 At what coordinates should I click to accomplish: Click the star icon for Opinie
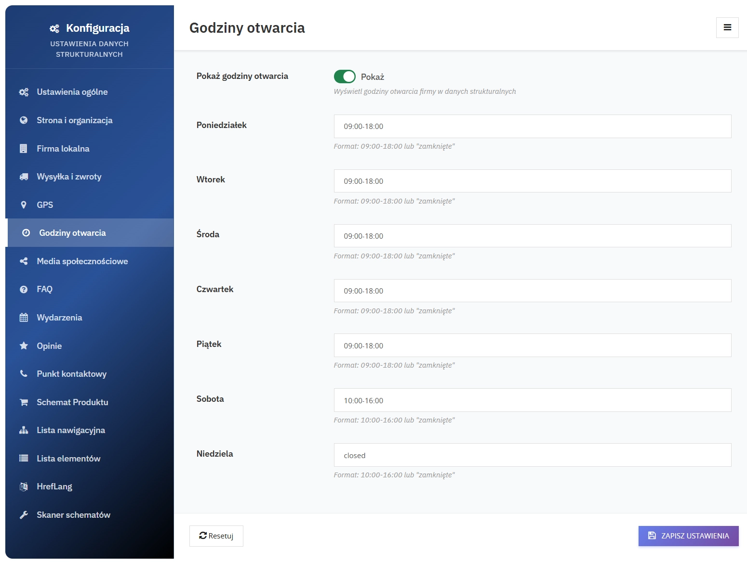point(23,345)
